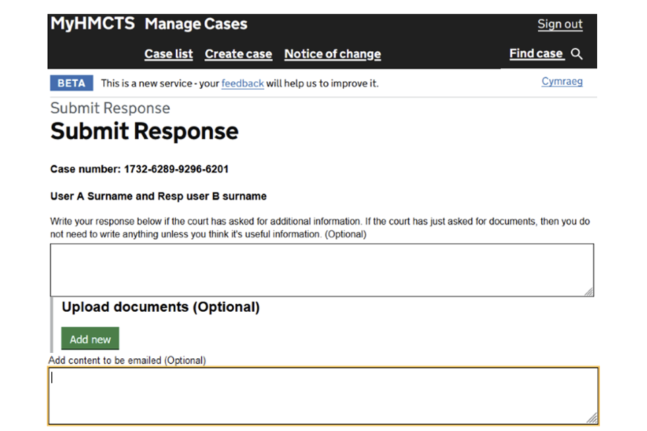Click the Upload documents (Optional) heading
This screenshot has width=647, height=431.
160,307
